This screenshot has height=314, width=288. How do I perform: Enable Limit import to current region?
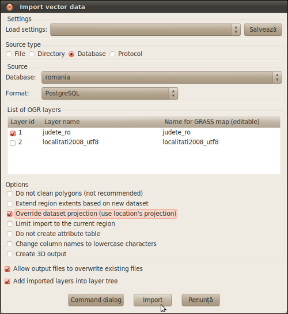(x=10, y=224)
